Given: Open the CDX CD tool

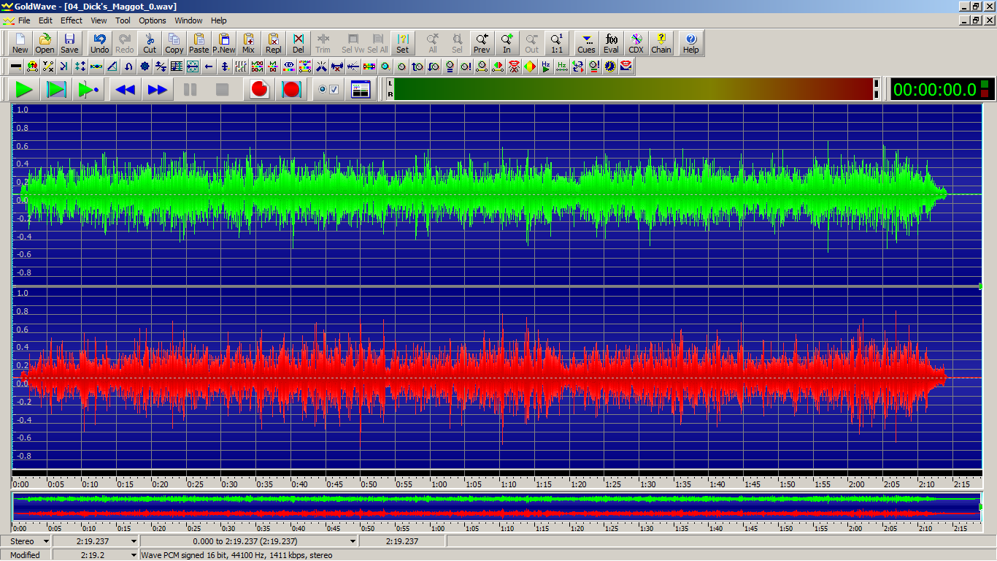Looking at the screenshot, I should [x=636, y=44].
